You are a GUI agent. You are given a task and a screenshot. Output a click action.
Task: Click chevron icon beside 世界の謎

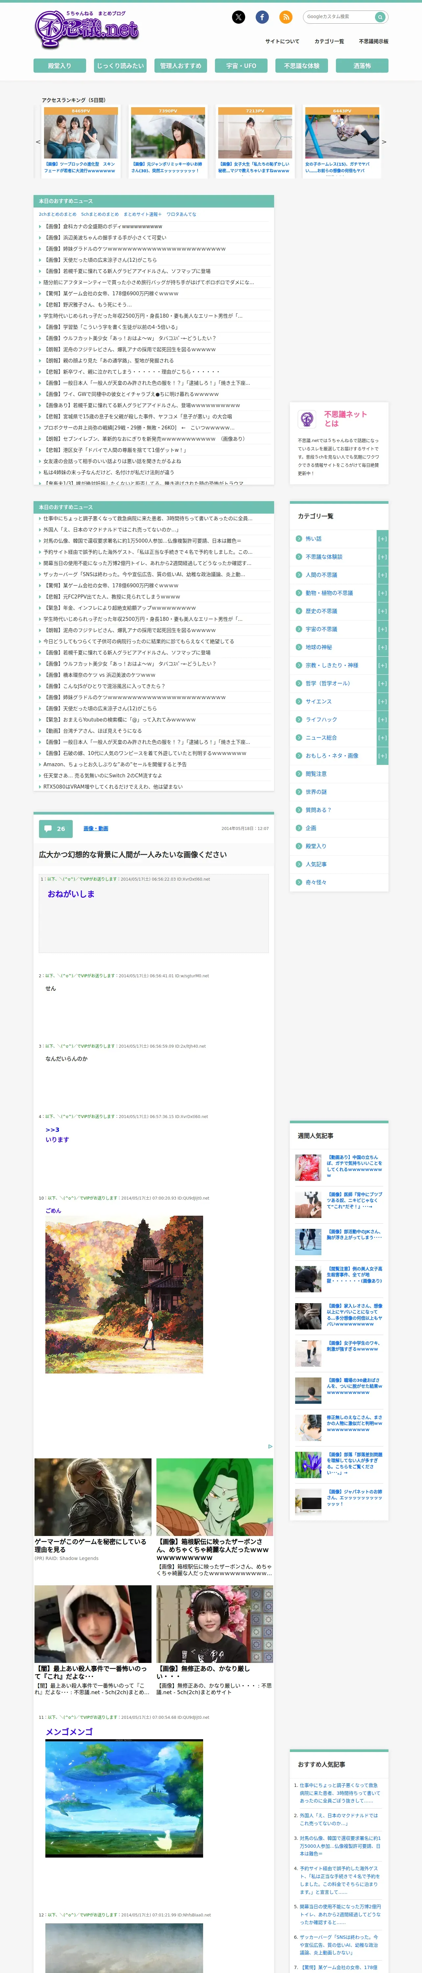tap(299, 792)
